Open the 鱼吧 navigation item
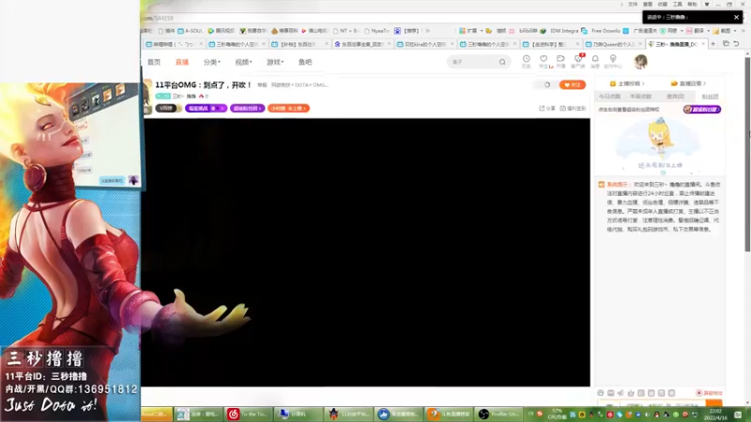Image resolution: width=751 pixels, height=422 pixels. tap(305, 62)
